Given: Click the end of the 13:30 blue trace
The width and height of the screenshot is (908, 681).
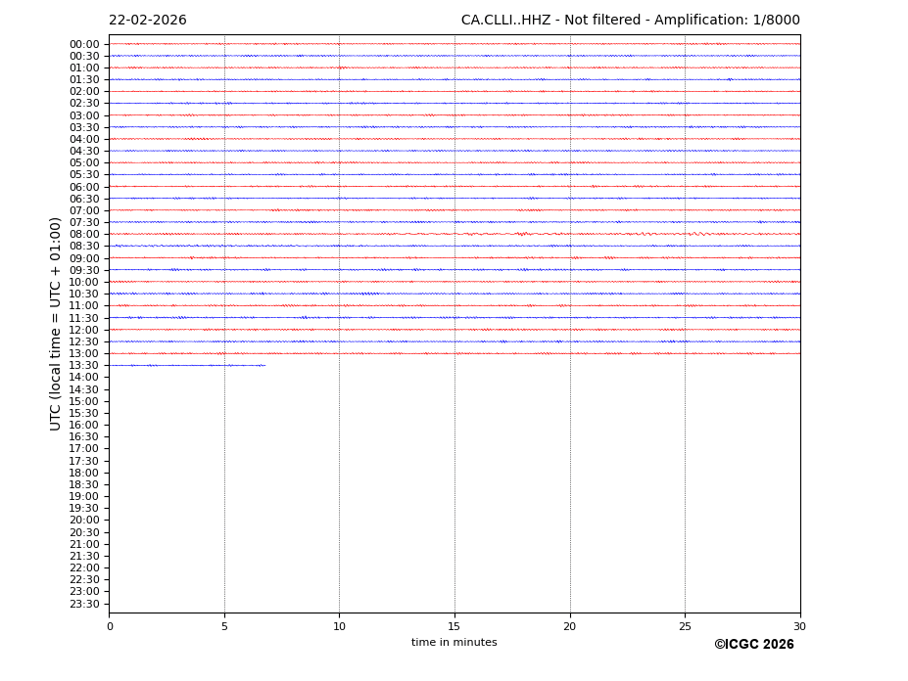Looking at the screenshot, I should [x=263, y=365].
